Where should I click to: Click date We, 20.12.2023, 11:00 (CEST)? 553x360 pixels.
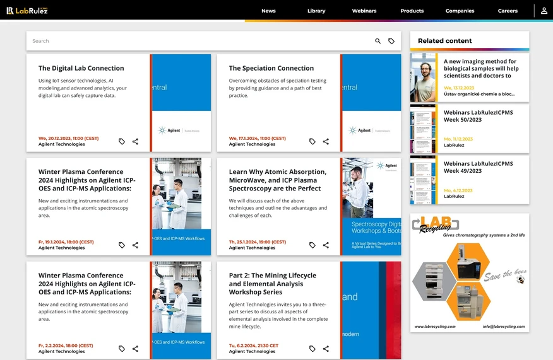pos(68,139)
